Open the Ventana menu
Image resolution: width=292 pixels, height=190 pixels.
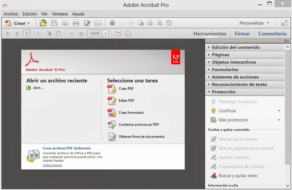pos(60,14)
